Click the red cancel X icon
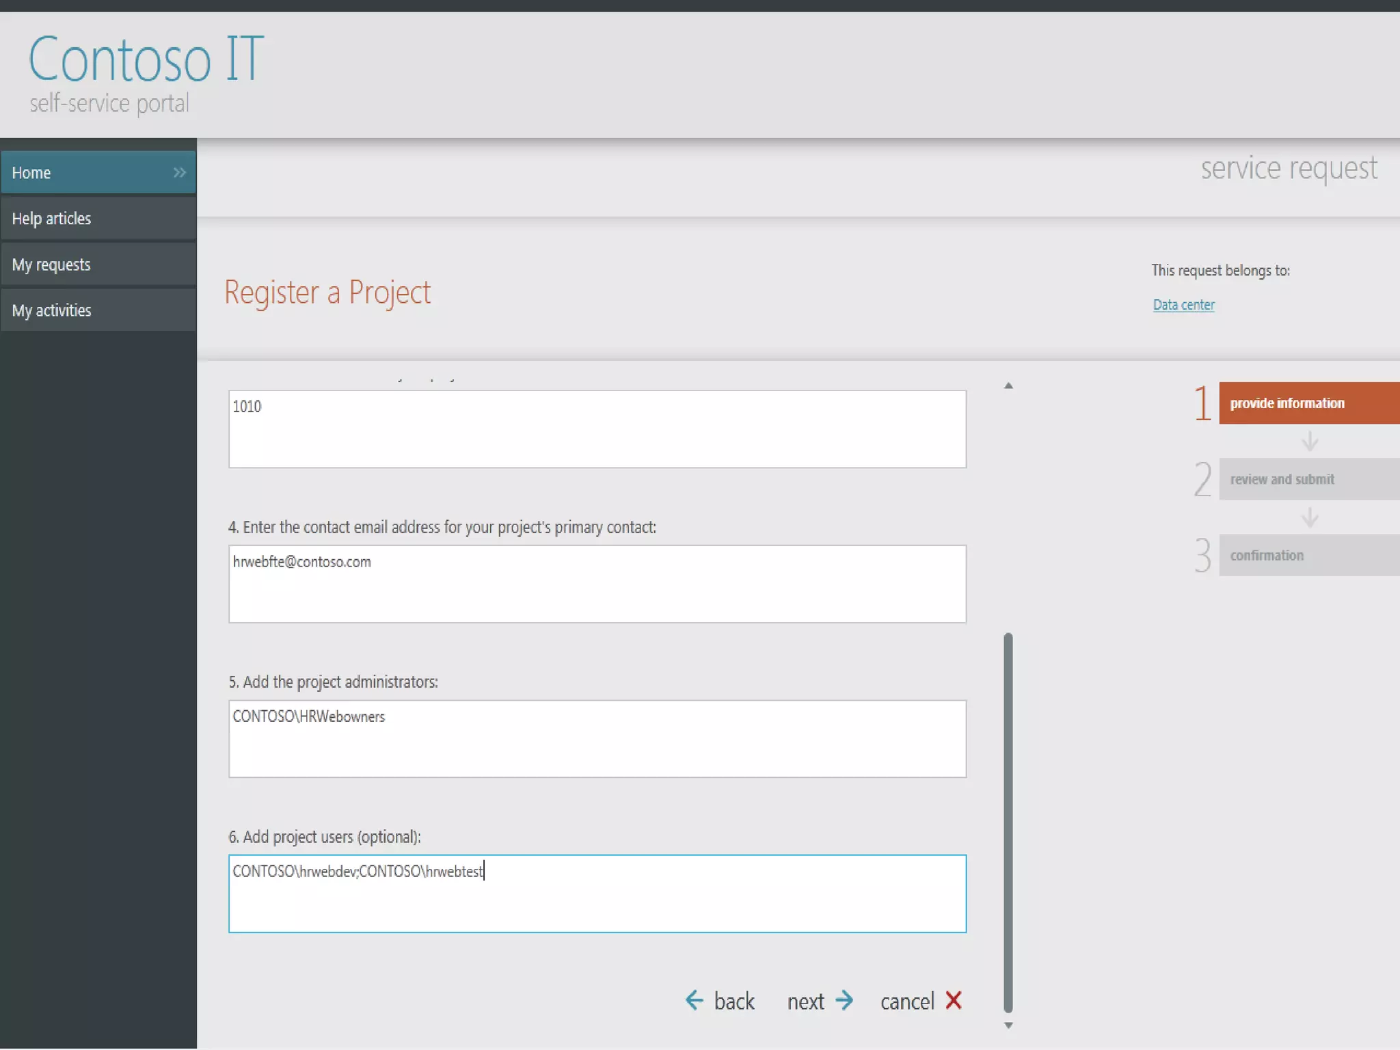Screen dimensions: 1400x1050 point(954,1000)
